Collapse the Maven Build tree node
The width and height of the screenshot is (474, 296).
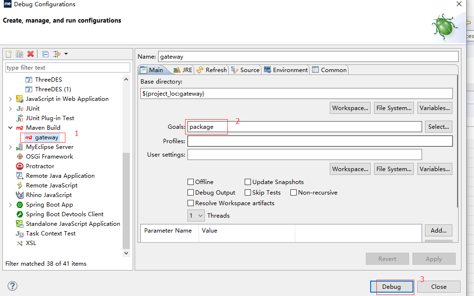coord(10,128)
